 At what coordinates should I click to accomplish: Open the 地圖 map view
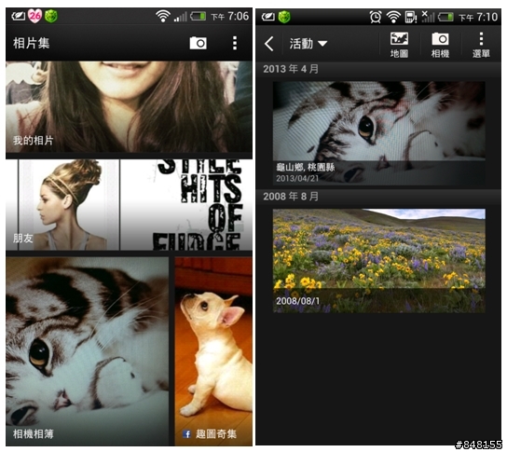[x=399, y=45]
